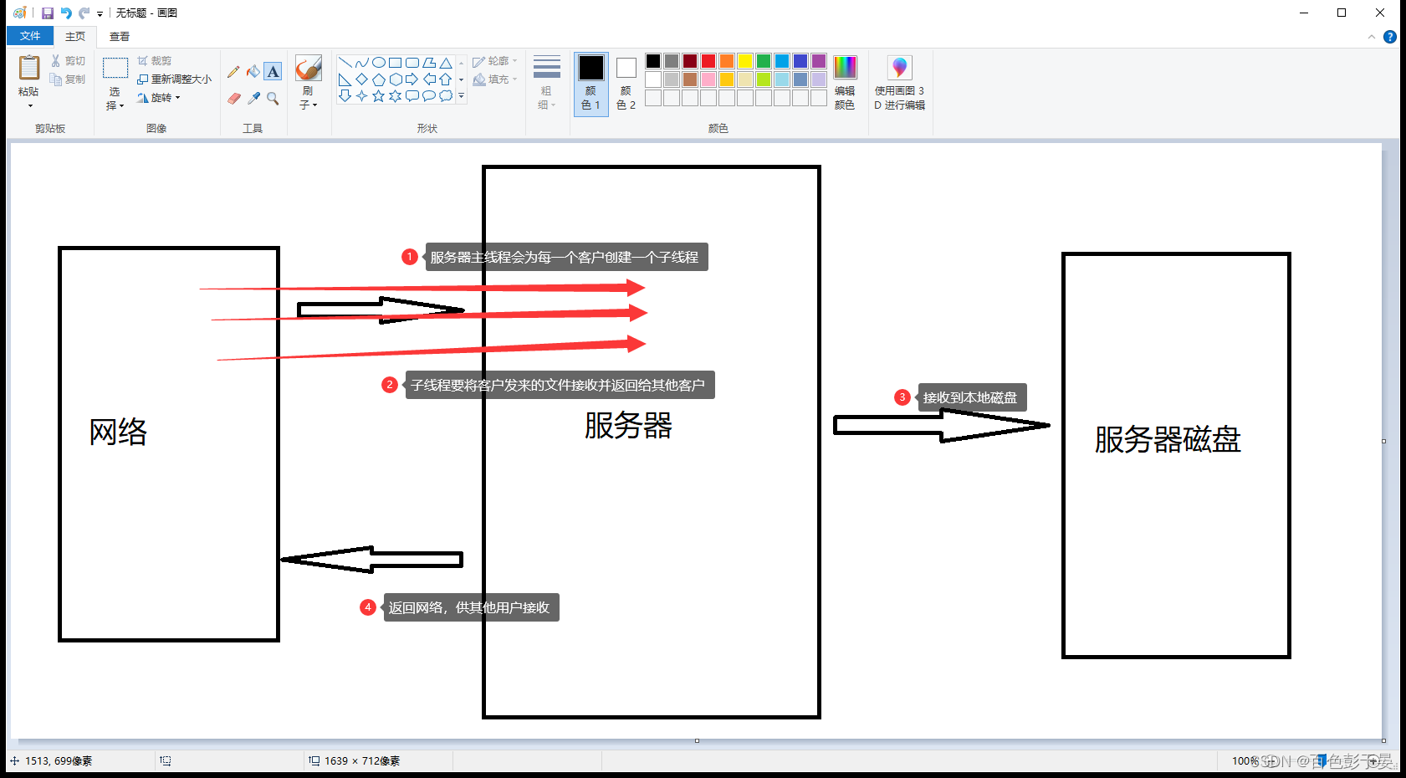Click the Crop (裁剪) button
Screen dimensions: 1406x778
point(155,61)
